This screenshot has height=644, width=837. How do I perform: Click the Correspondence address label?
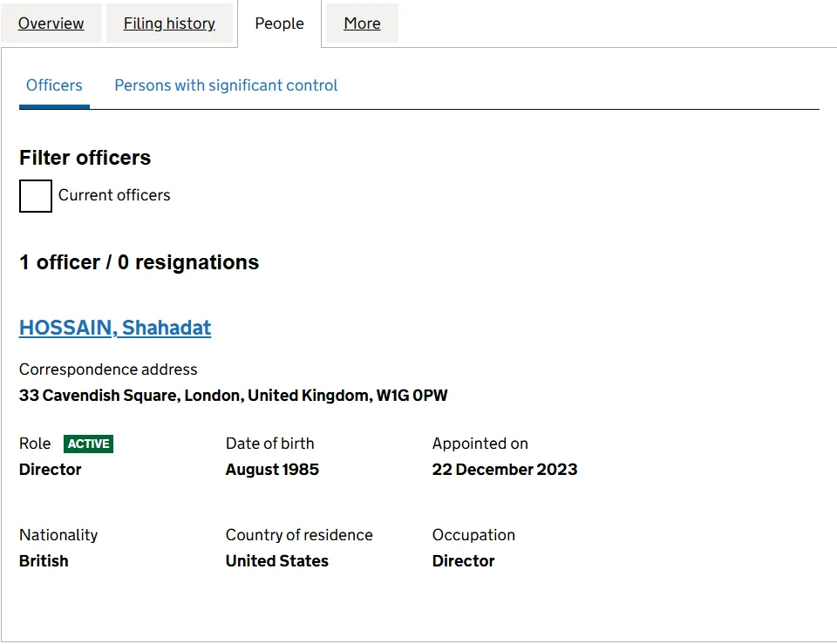(108, 369)
